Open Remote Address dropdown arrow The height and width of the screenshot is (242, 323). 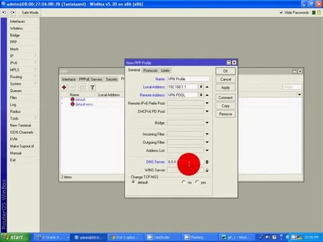tap(201, 95)
